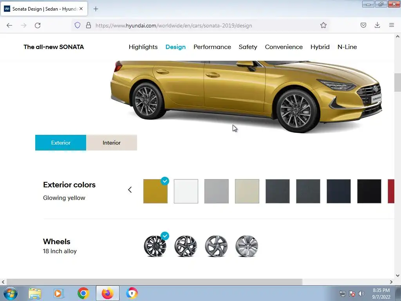Image resolution: width=401 pixels, height=301 pixels.
Task: Open Windows Explorer from the taskbar
Action: [x=35, y=293]
